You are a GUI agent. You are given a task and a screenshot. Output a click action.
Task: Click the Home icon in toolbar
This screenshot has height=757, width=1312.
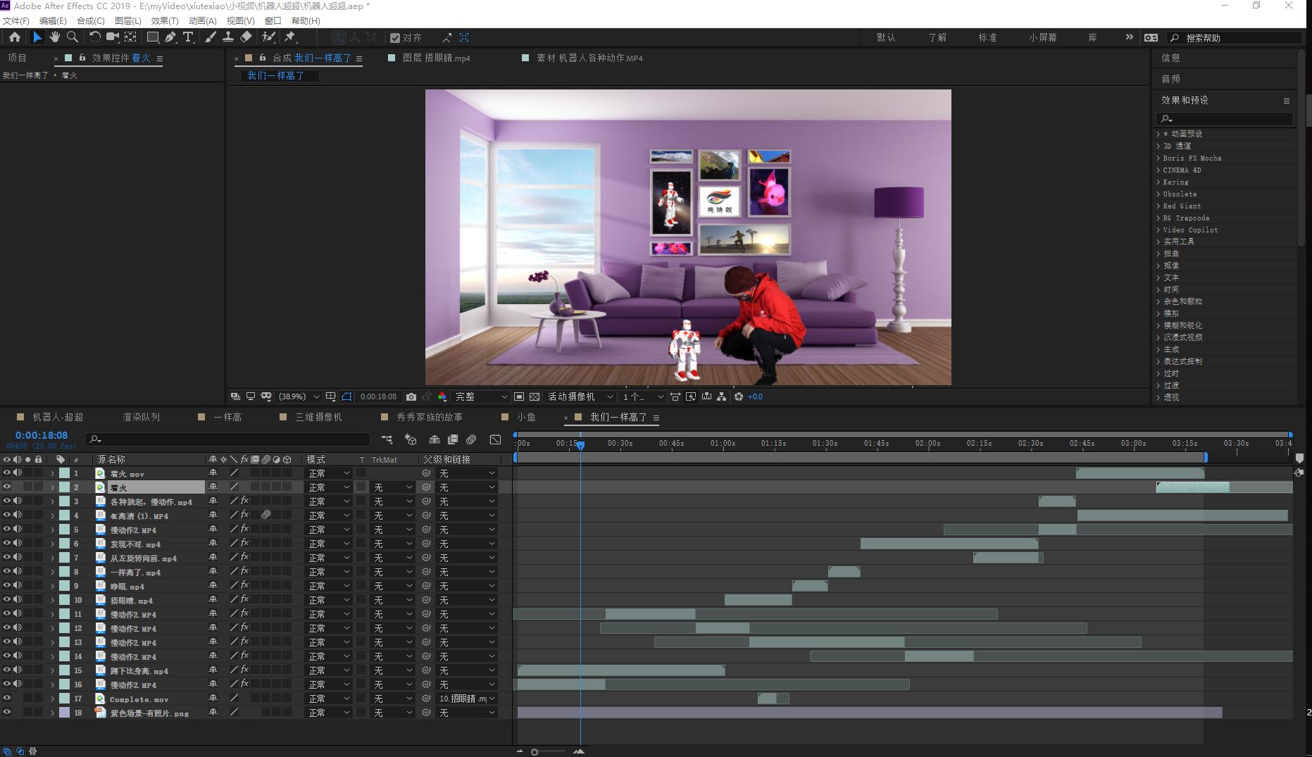pyautogui.click(x=15, y=37)
